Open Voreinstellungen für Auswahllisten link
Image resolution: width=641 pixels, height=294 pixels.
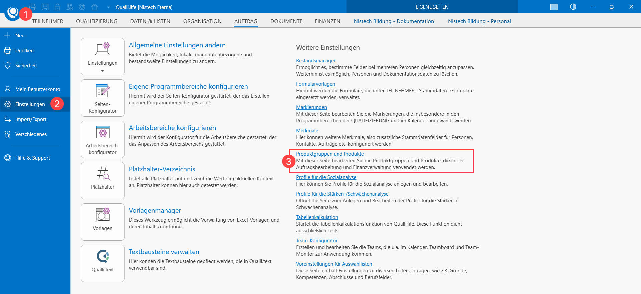334,264
